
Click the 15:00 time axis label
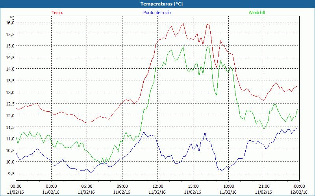[193, 187]
